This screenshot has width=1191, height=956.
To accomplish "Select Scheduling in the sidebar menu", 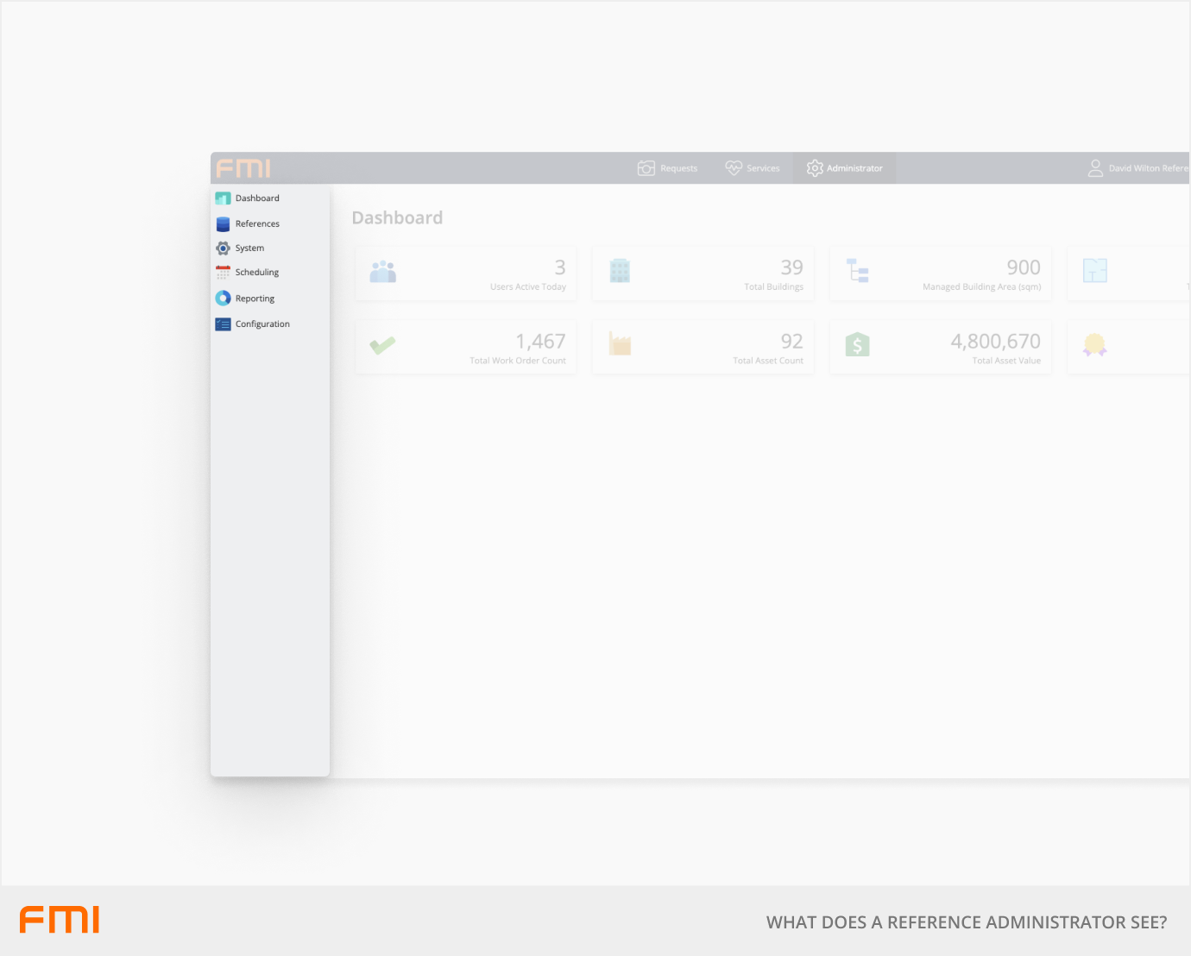I will pos(257,273).
